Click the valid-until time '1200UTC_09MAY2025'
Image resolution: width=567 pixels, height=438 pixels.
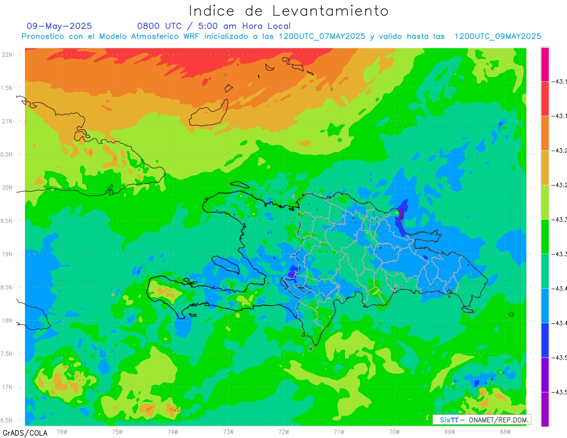pyautogui.click(x=498, y=36)
